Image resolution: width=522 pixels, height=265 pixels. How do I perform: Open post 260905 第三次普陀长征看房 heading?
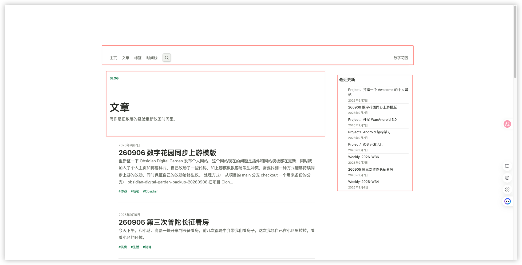[164, 222]
